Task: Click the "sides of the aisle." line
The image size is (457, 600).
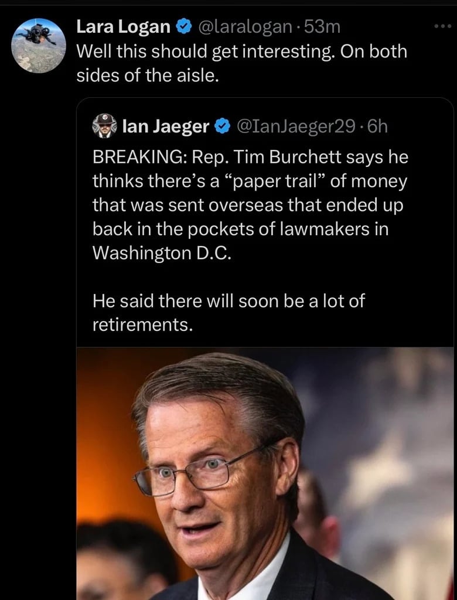Action: [x=147, y=76]
